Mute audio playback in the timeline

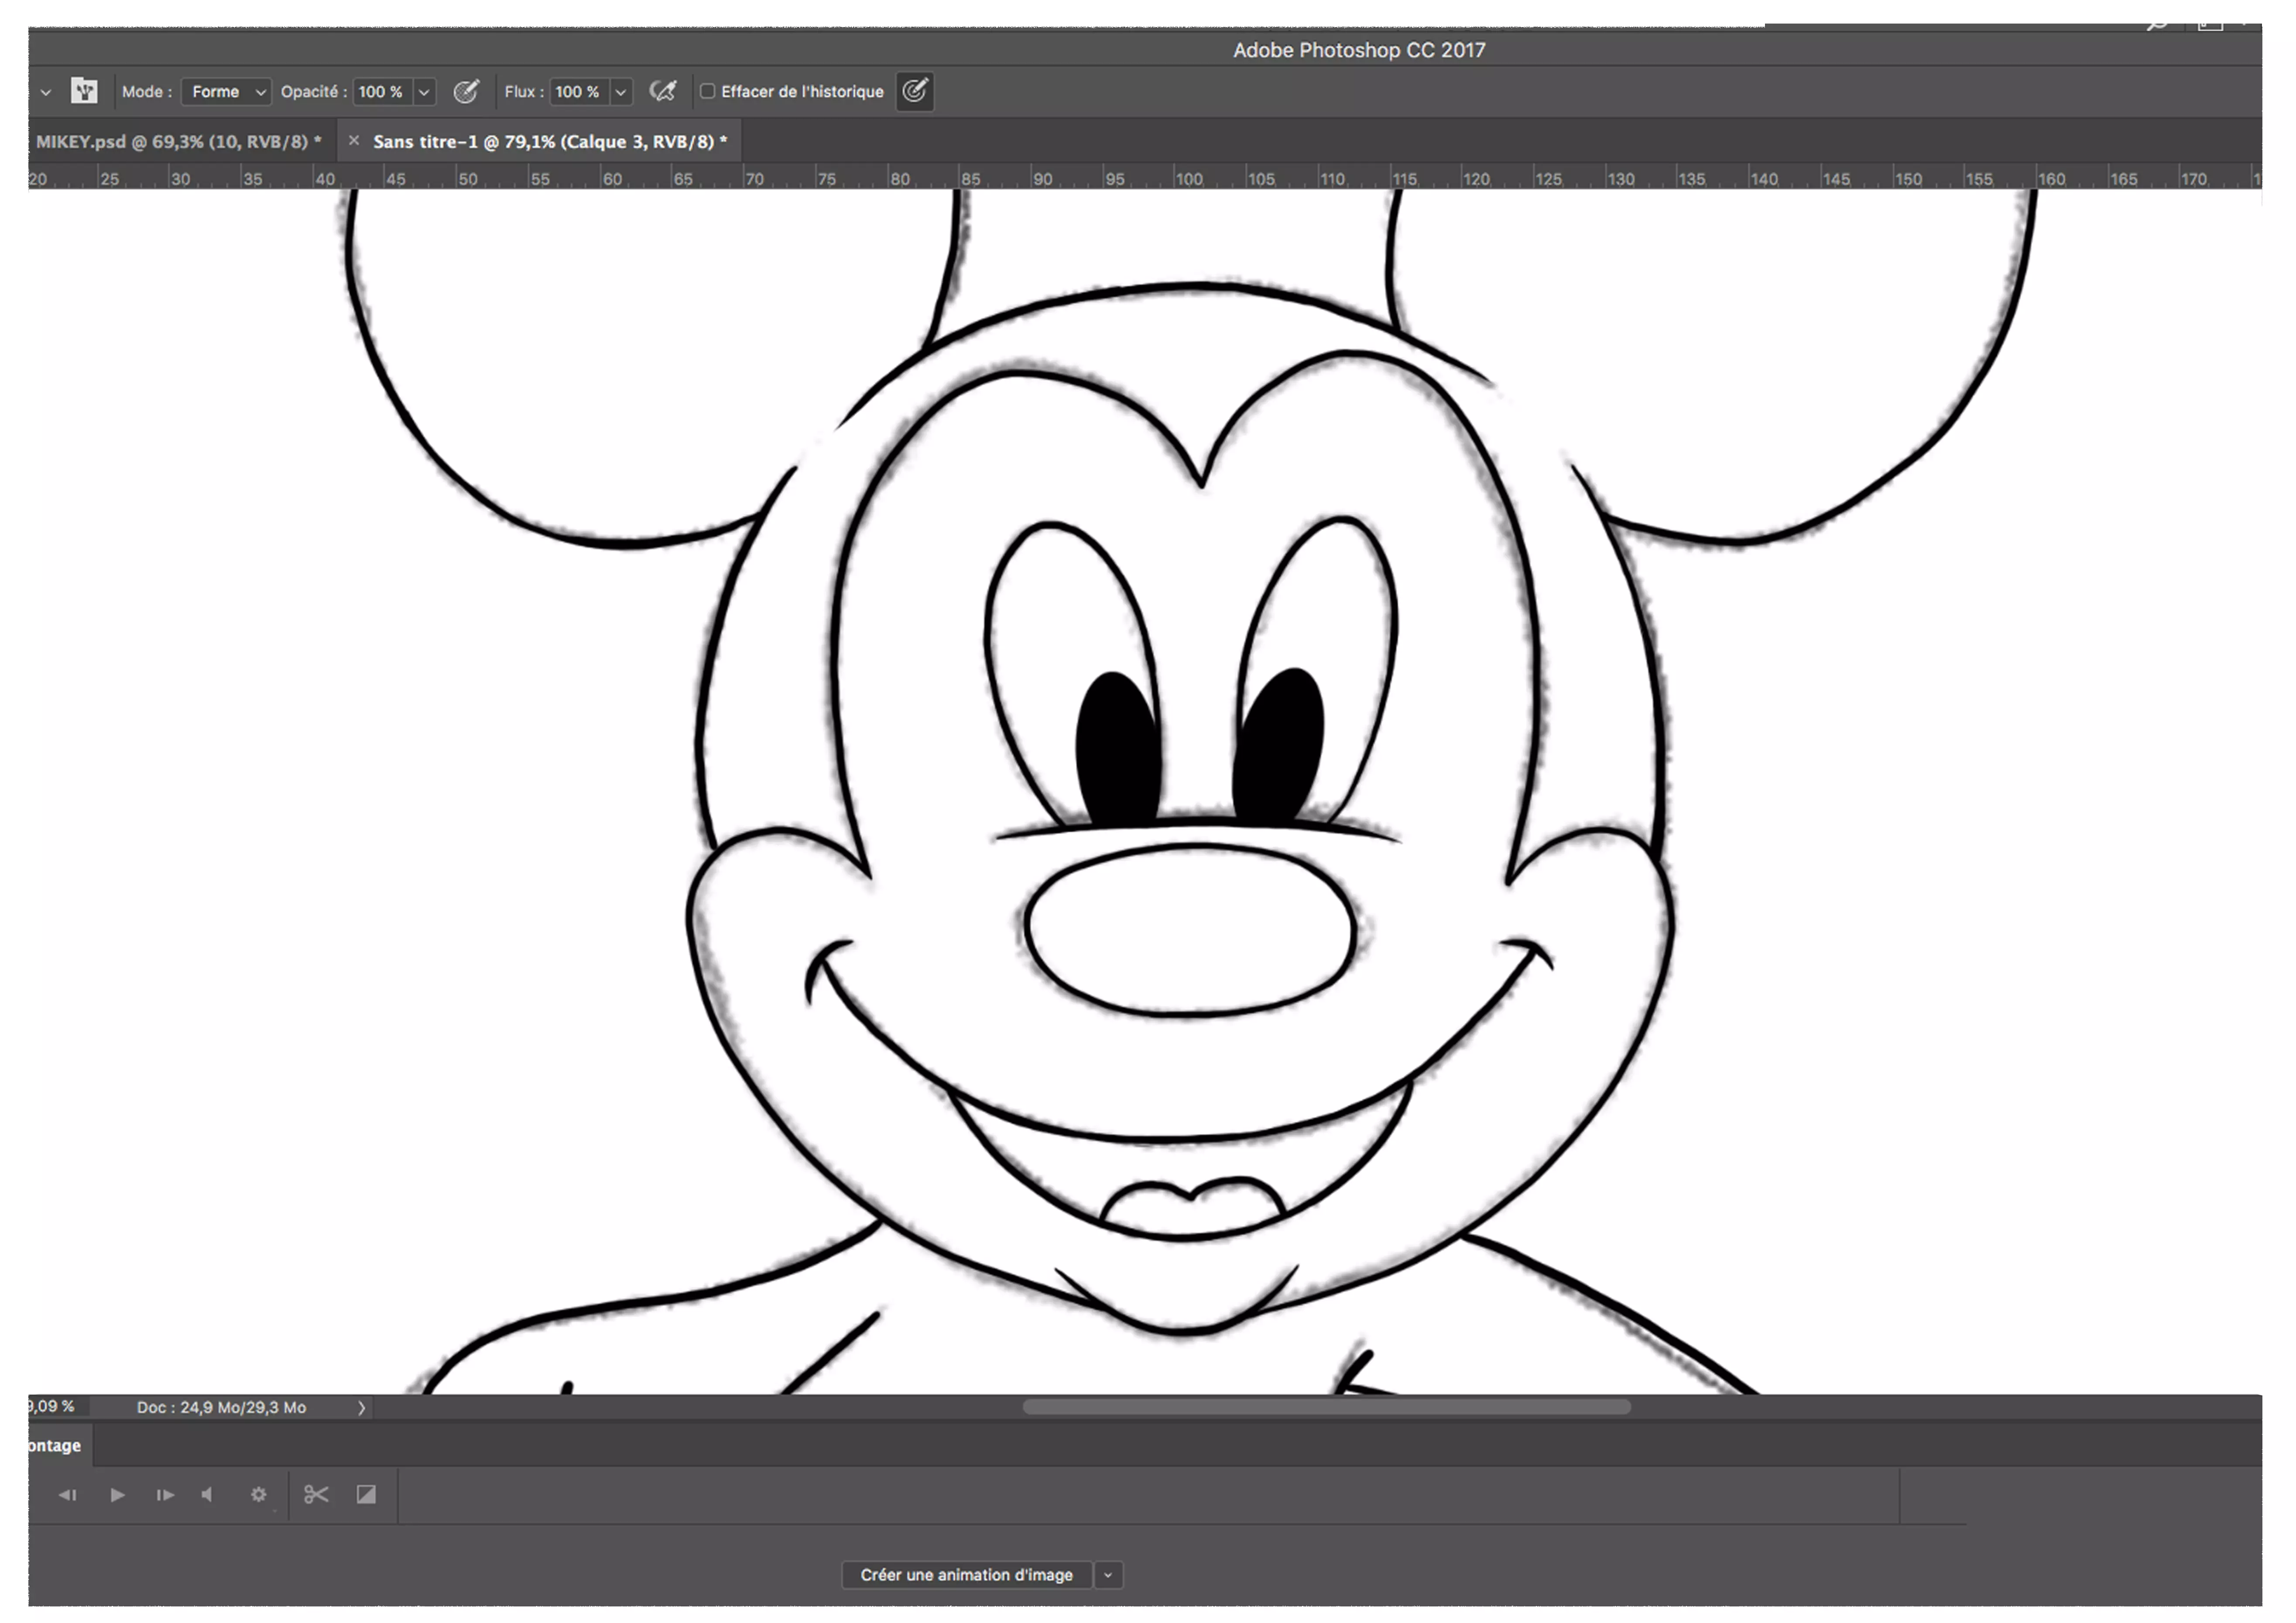[x=207, y=1495]
